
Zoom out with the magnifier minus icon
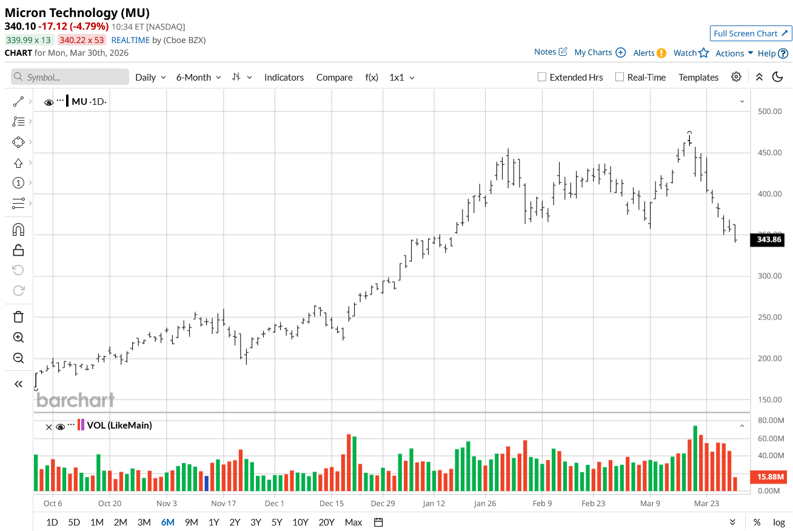pyautogui.click(x=18, y=358)
